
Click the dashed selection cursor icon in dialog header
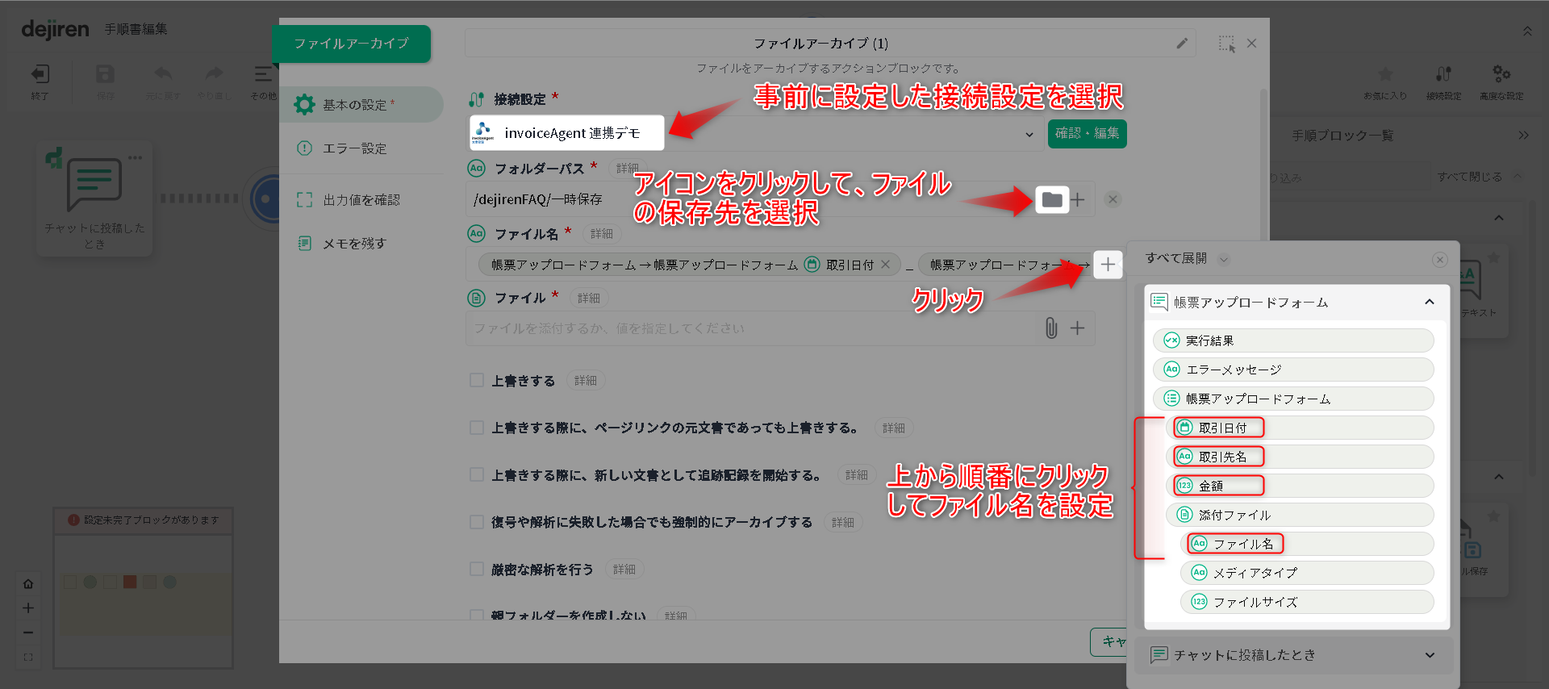[x=1226, y=44]
